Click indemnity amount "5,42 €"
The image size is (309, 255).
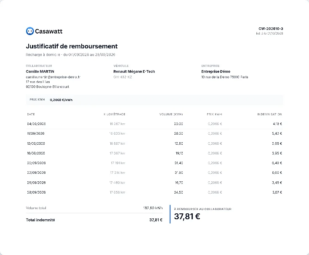(277, 133)
